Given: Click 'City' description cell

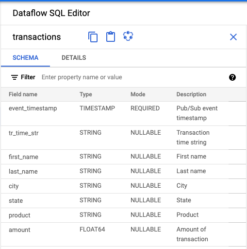Looking at the screenshot, I should click(182, 186).
